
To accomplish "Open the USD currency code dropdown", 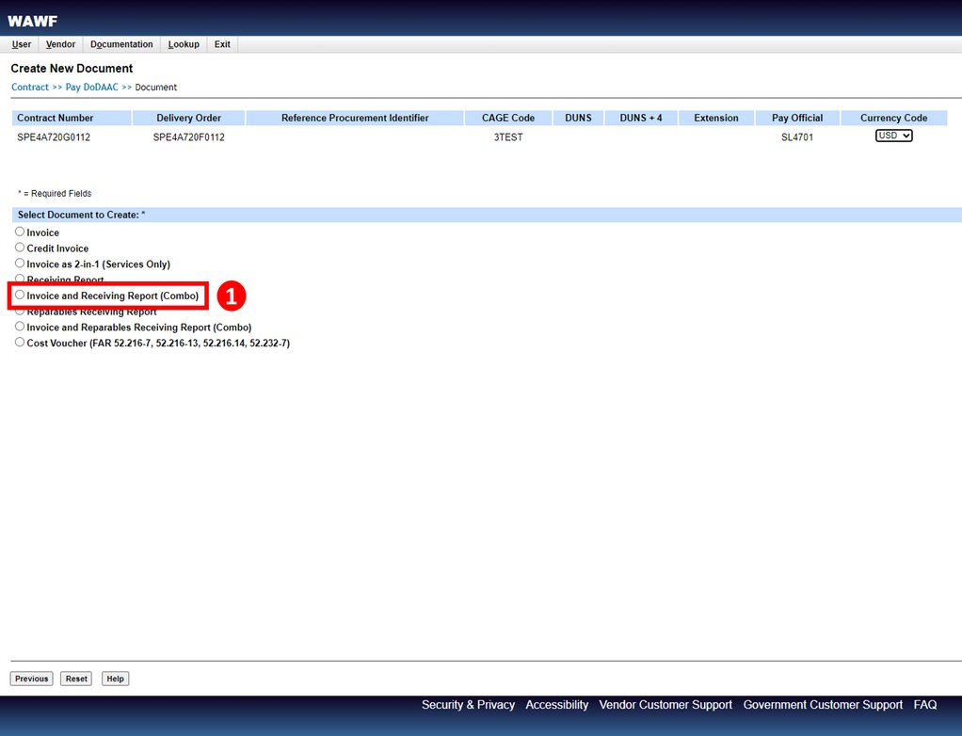I will click(893, 136).
